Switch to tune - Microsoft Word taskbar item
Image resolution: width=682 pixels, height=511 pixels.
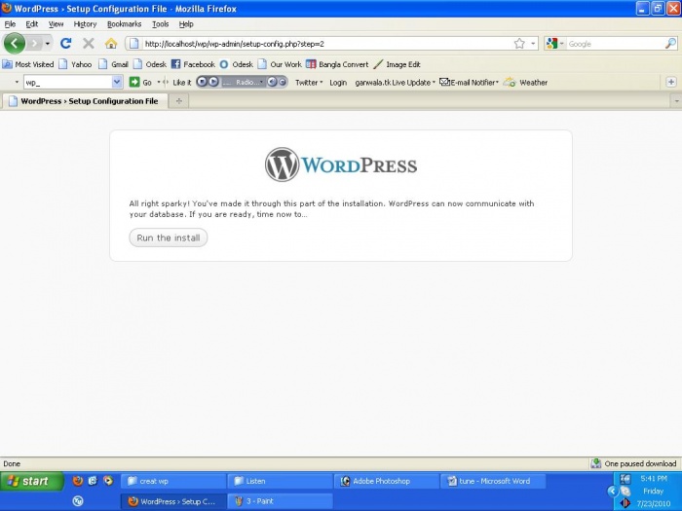(493, 481)
